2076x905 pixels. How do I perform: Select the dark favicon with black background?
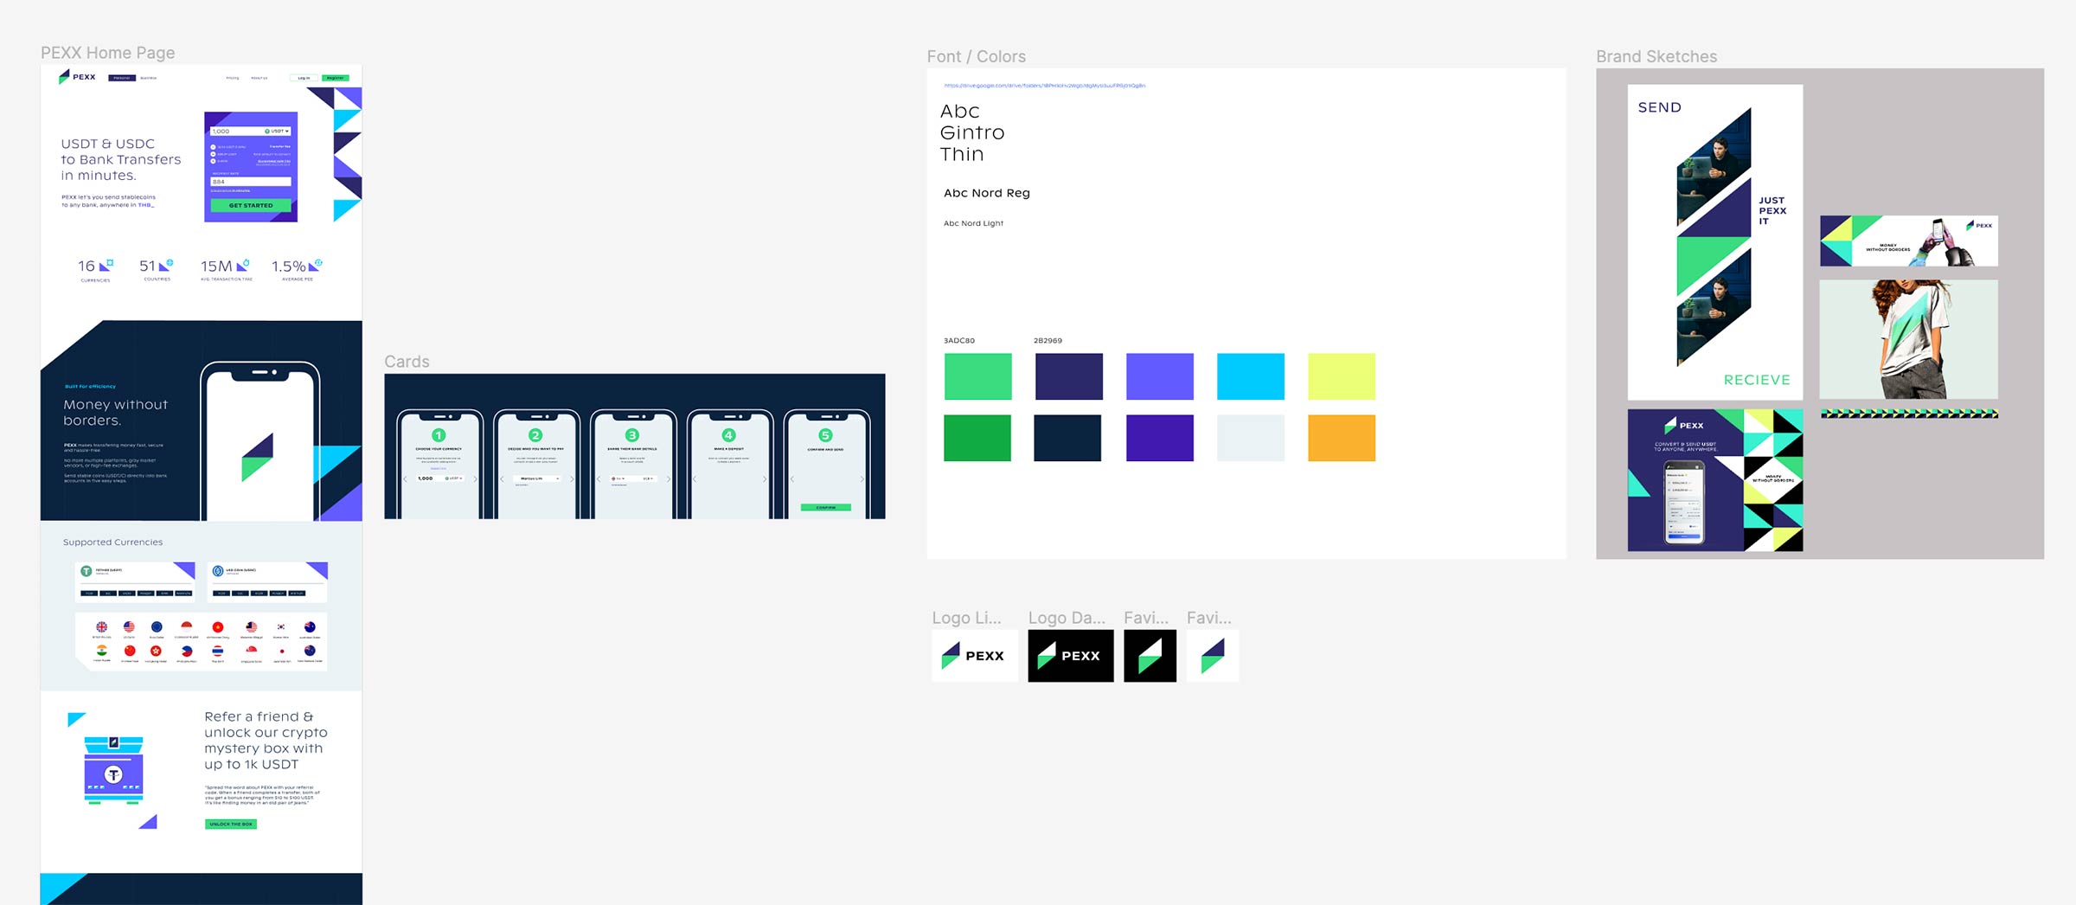[x=1150, y=656]
